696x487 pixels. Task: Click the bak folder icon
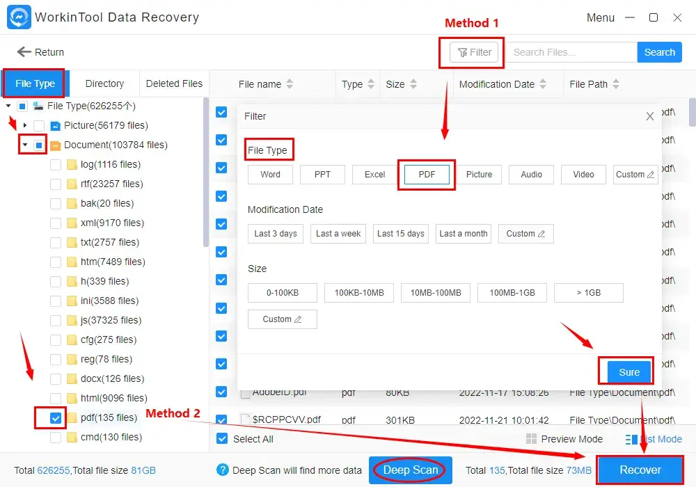tap(72, 203)
